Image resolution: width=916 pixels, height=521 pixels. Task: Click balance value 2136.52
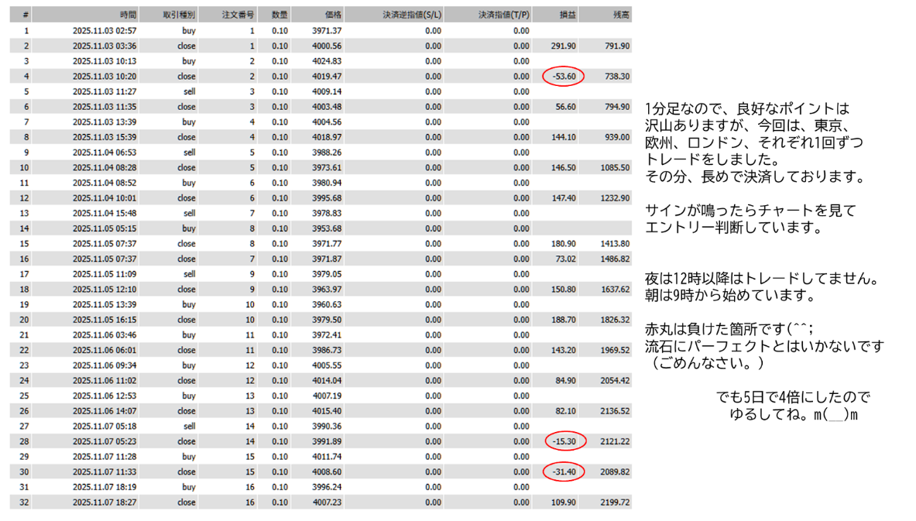click(615, 410)
